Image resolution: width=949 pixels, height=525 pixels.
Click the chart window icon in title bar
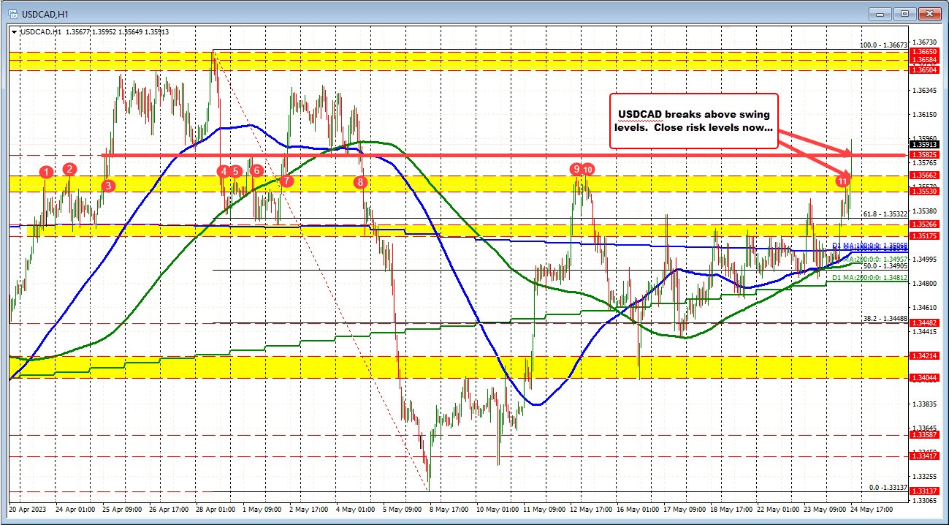[12, 13]
